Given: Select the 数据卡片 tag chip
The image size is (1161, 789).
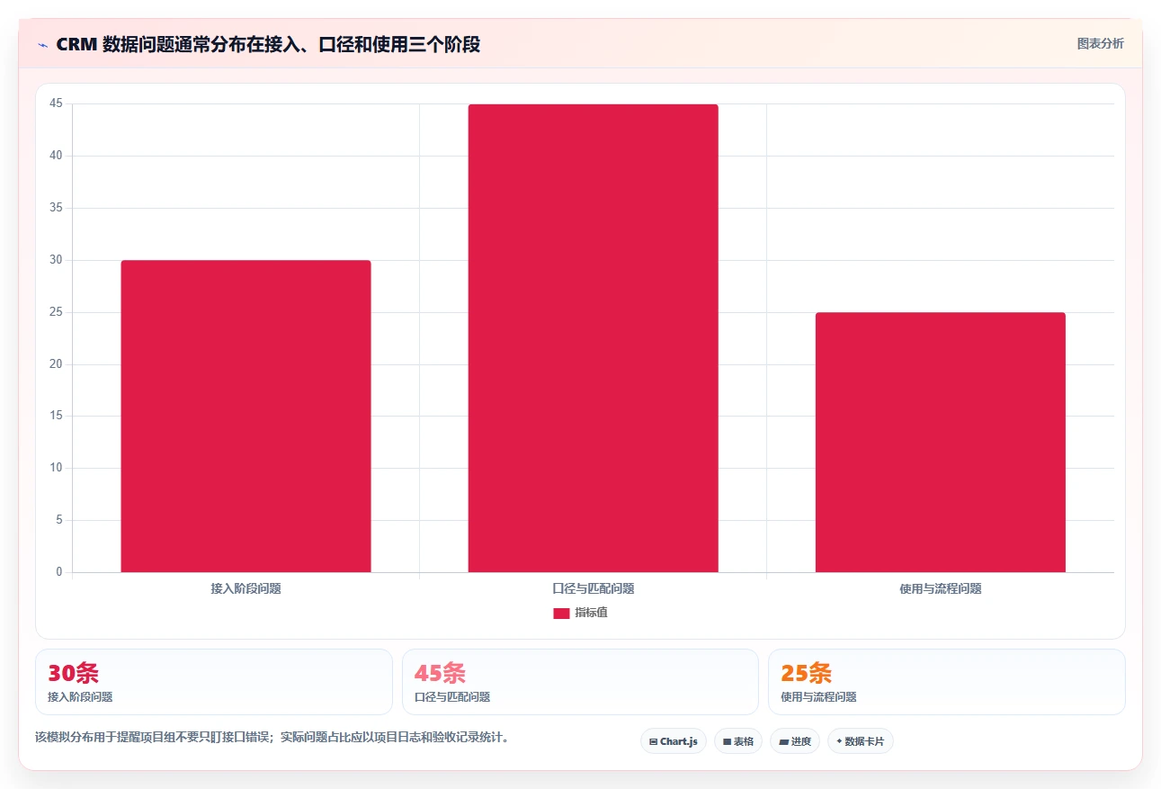Looking at the screenshot, I should click(860, 741).
